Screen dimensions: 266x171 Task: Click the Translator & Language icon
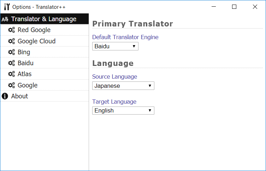click(x=5, y=19)
